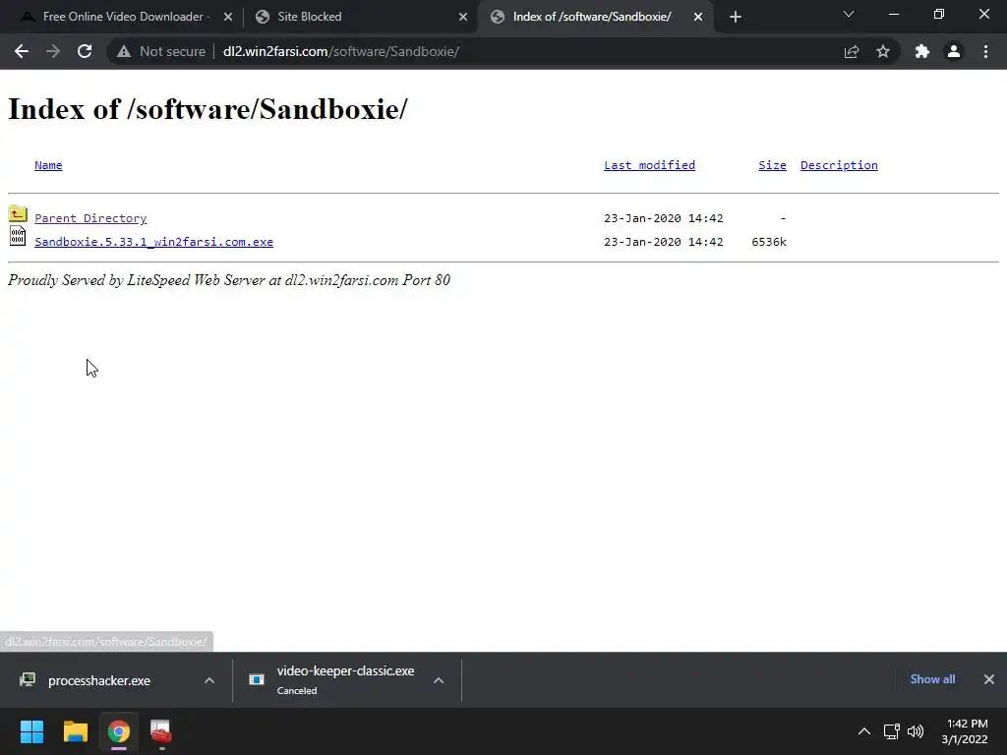Click the address bar URL

coord(341,51)
